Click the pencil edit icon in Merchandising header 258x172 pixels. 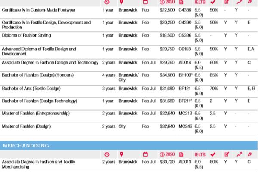click(227, 154)
